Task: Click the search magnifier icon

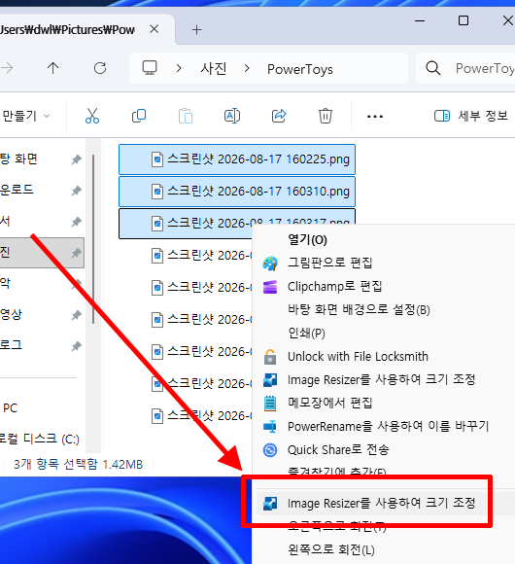Action: click(433, 68)
